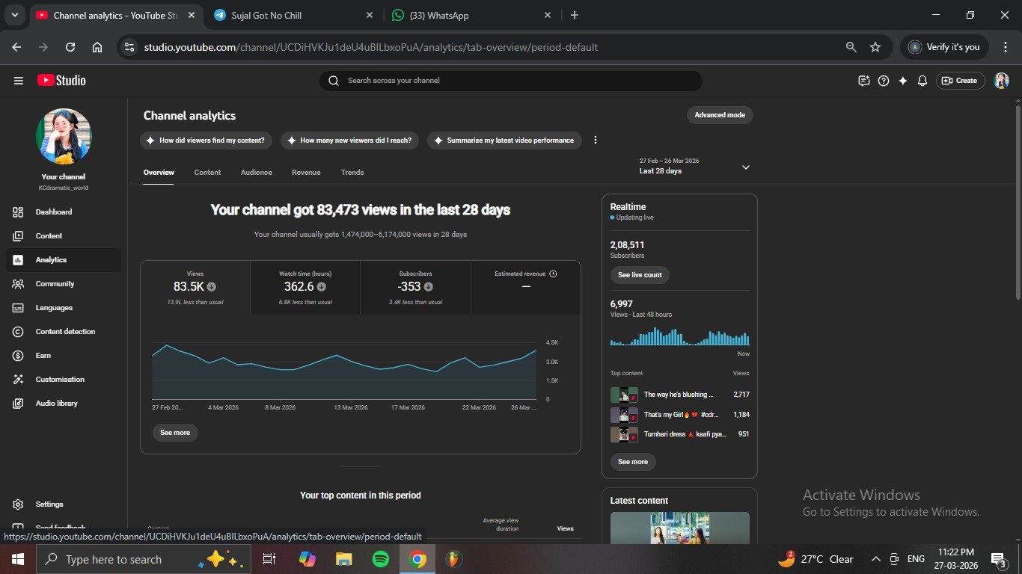This screenshot has height=574, width=1022.
Task: Click the Ask Studio sparkle icon in header
Action: (x=903, y=81)
